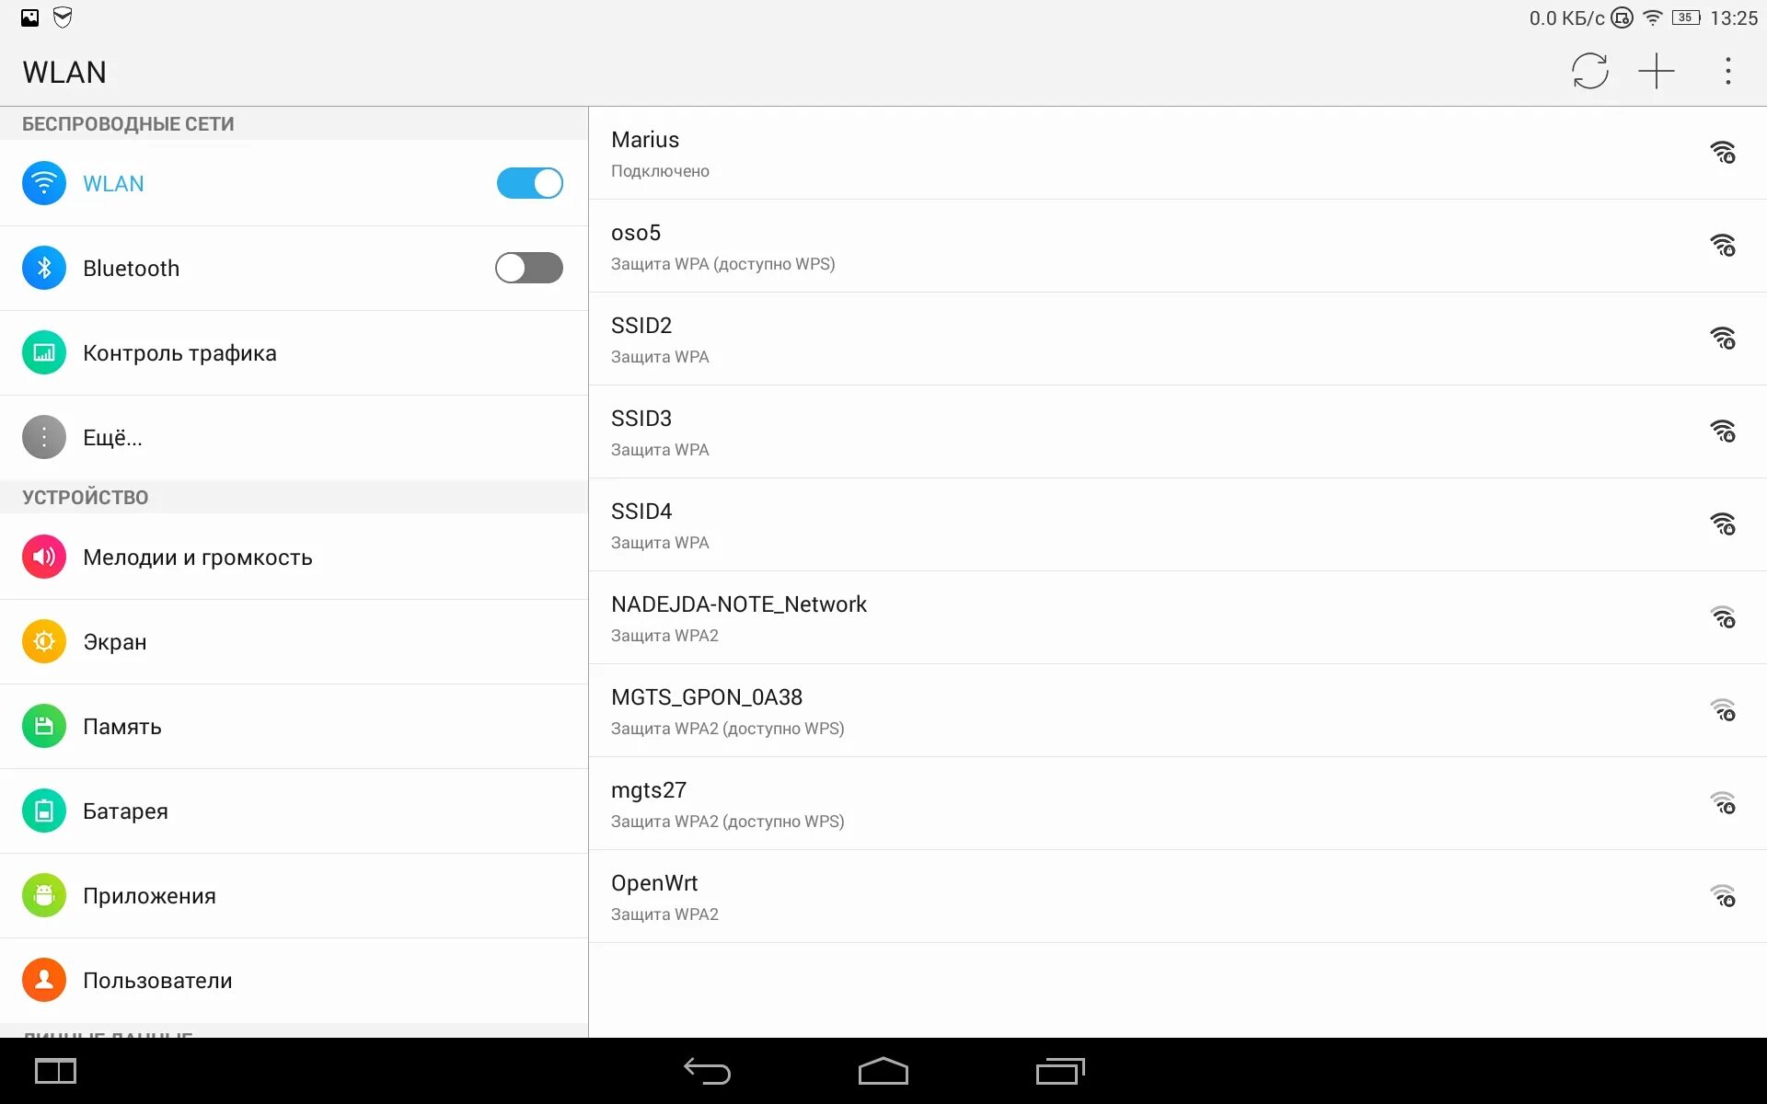The image size is (1767, 1104).
Task: Tap the Android back navigation button
Action: tap(707, 1071)
